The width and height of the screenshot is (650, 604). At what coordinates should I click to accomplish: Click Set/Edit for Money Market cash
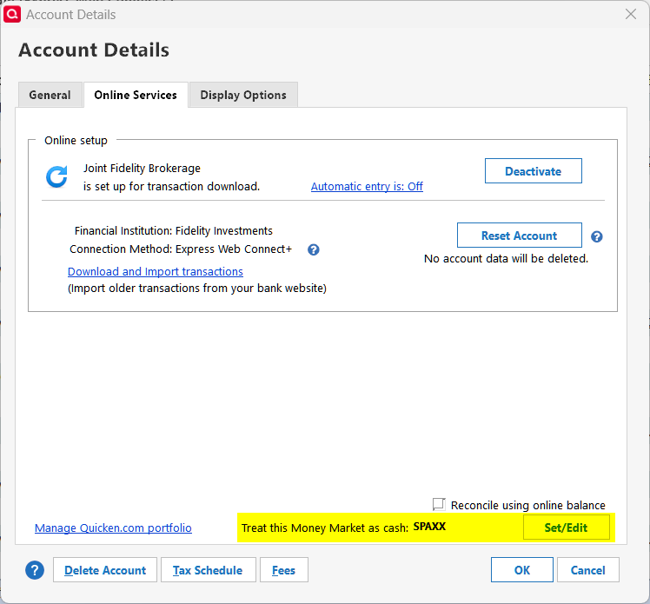567,528
